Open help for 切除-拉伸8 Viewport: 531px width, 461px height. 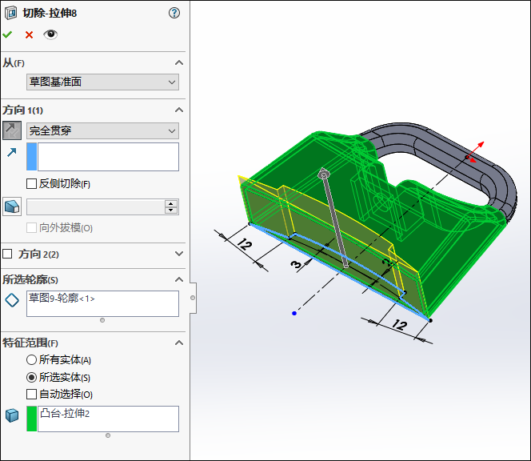pyautogui.click(x=174, y=13)
